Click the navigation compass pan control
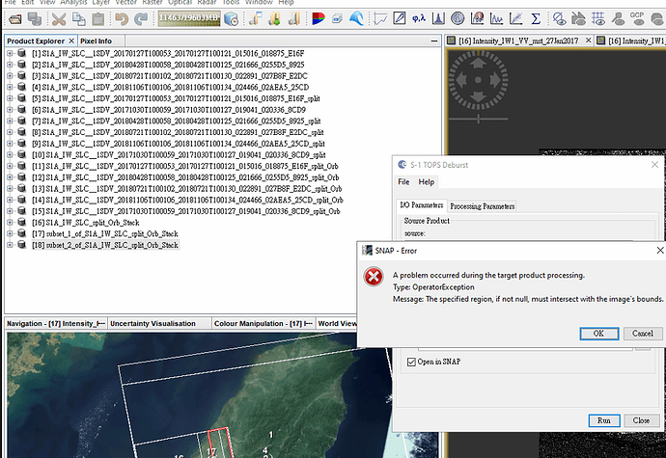This screenshot has height=458, width=666. pyautogui.click(x=478, y=80)
